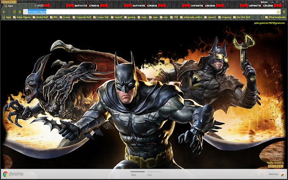
Task: Expand hidden bookmarks overflow chevron
Action: point(261,17)
